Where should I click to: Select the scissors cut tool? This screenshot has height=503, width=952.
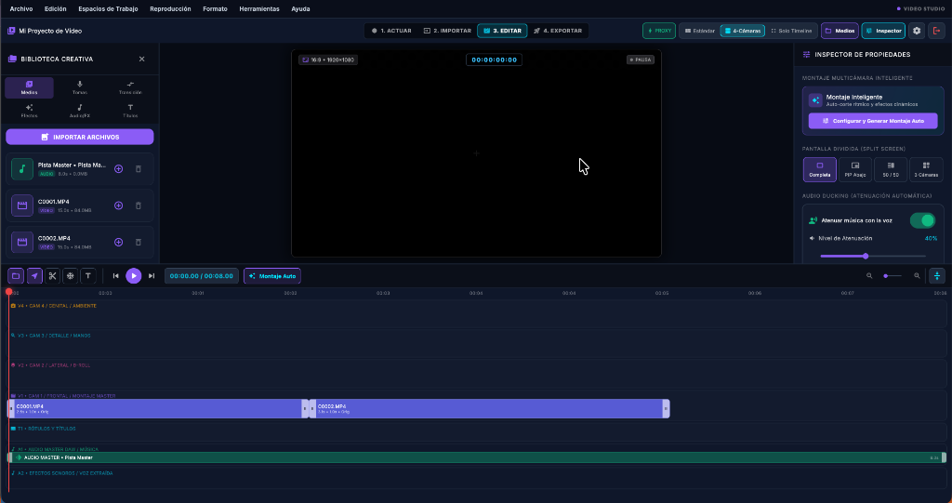tap(52, 276)
